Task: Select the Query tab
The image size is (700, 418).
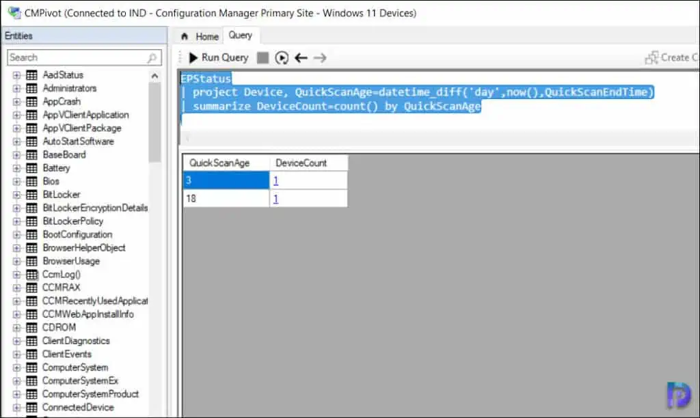Action: click(x=241, y=36)
